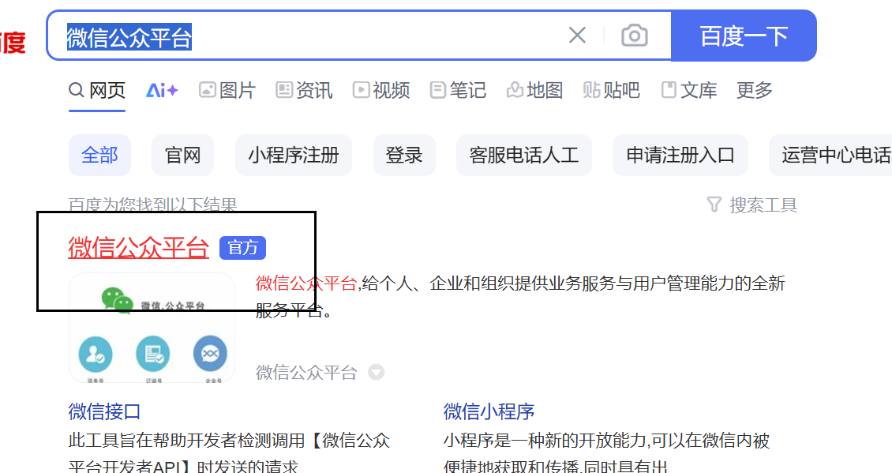Screen dimensions: 892x473
Task: Open the 文库 tab
Action: coord(689,91)
